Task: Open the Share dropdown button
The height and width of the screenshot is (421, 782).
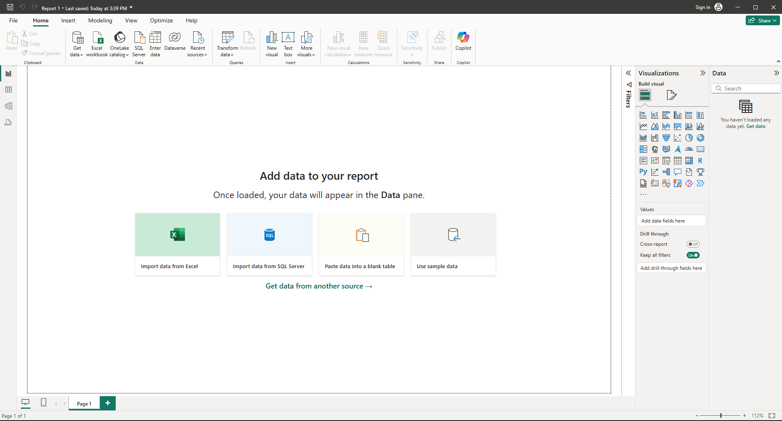Action: point(763,20)
